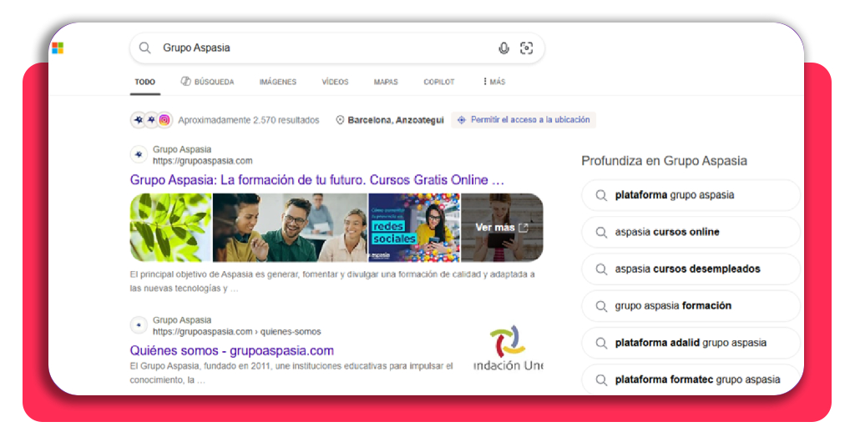Open redes sociales thumbnail image
The image size is (855, 447).
(x=414, y=228)
